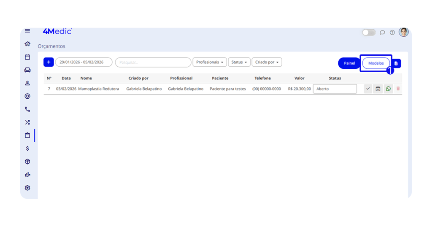
Task: Go to Home via house icon
Action: [x=27, y=44]
